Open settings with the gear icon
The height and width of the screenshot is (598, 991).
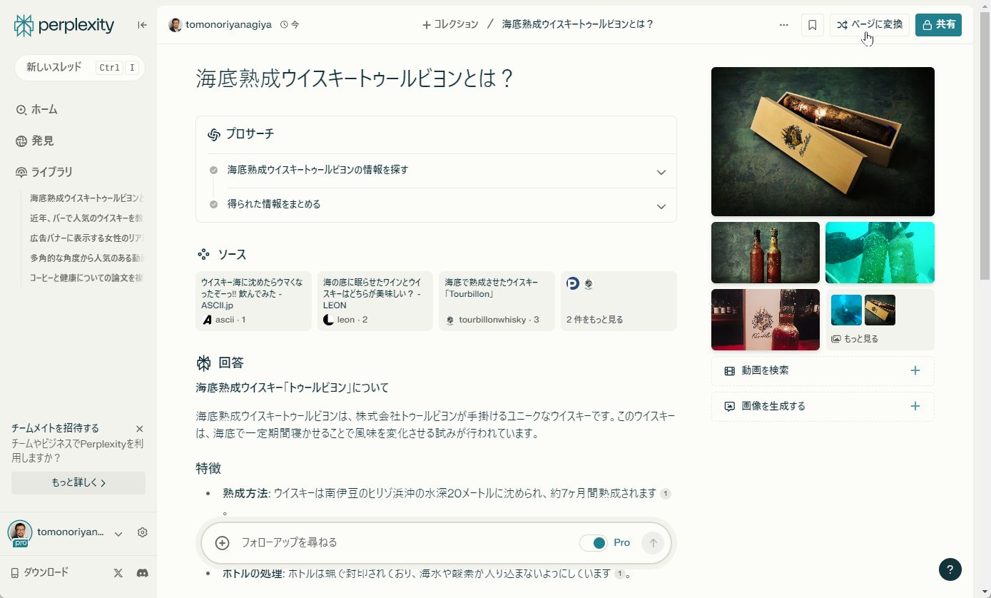(x=141, y=532)
